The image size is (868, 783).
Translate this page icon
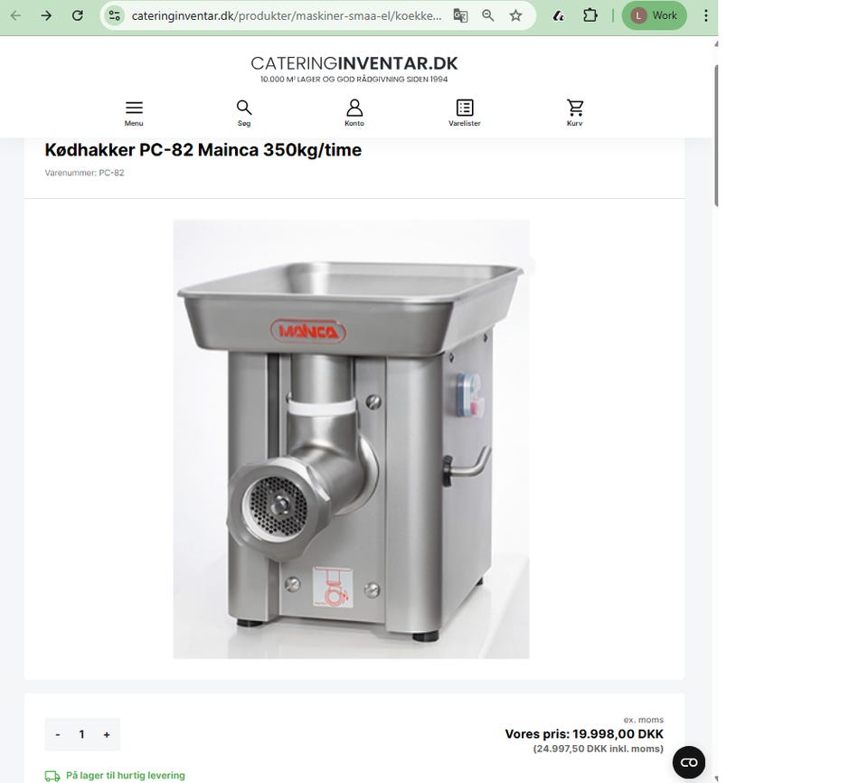pos(460,15)
